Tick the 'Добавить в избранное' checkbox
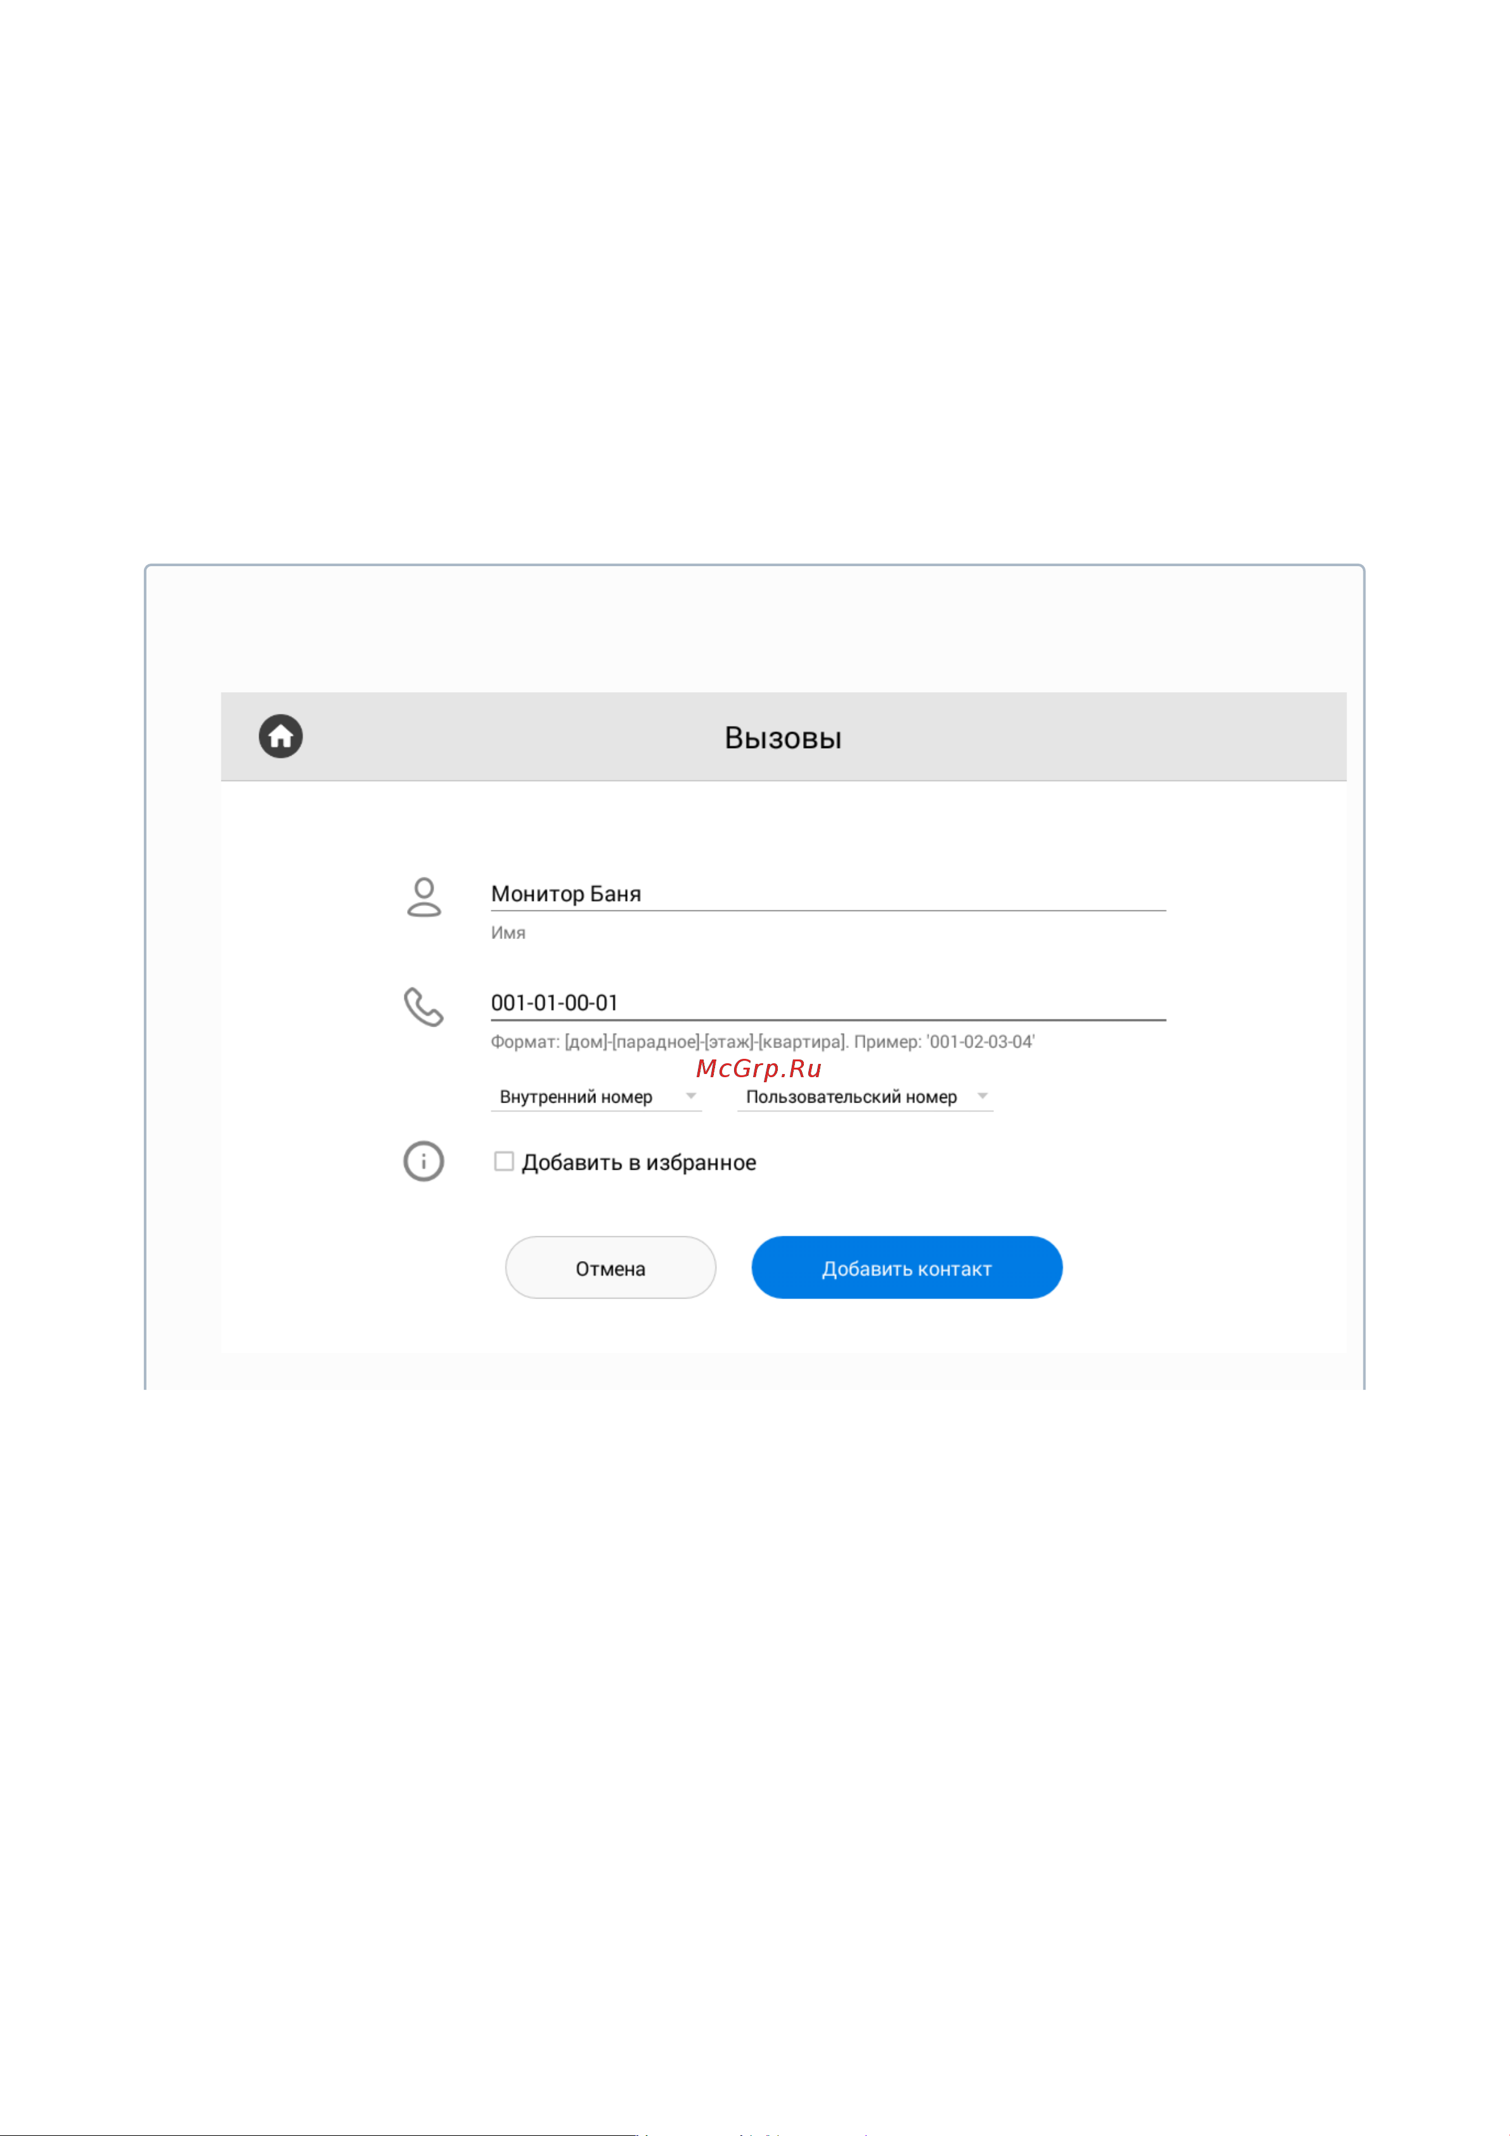The width and height of the screenshot is (1510, 2136). pyautogui.click(x=503, y=1161)
